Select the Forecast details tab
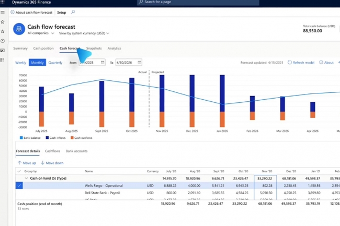The height and width of the screenshot is (226, 340). [x=28, y=151]
